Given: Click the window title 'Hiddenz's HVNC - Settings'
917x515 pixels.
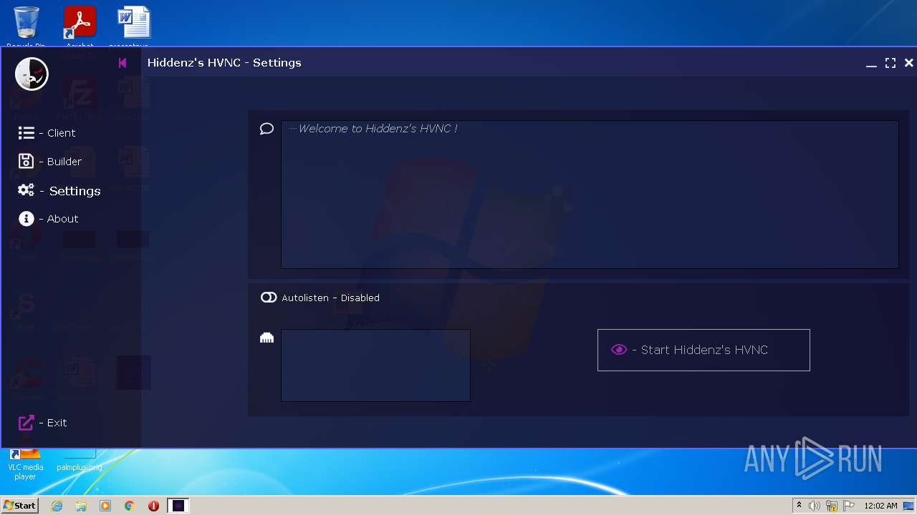Looking at the screenshot, I should (x=224, y=63).
